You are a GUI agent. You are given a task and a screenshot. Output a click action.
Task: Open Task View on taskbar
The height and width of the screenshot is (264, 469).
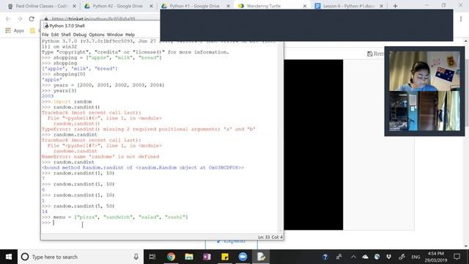tap(152, 257)
